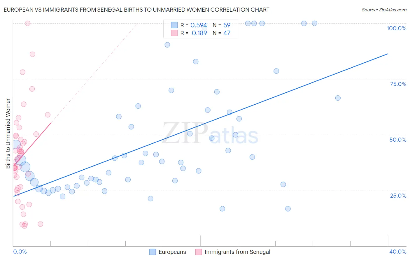This screenshot has width=410, height=260.
Task: Click the 25.0% y-axis label
Action: 398,195
